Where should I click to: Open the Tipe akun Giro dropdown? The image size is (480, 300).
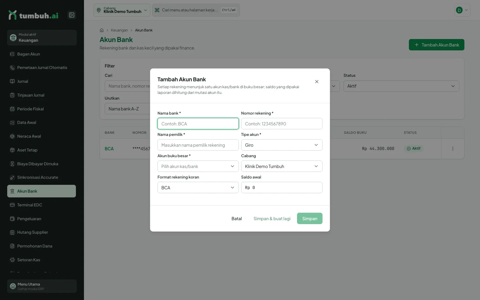click(x=282, y=145)
